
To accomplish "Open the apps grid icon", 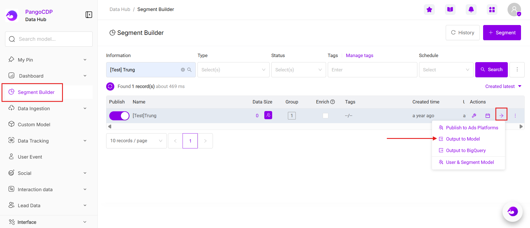I will [x=492, y=10].
